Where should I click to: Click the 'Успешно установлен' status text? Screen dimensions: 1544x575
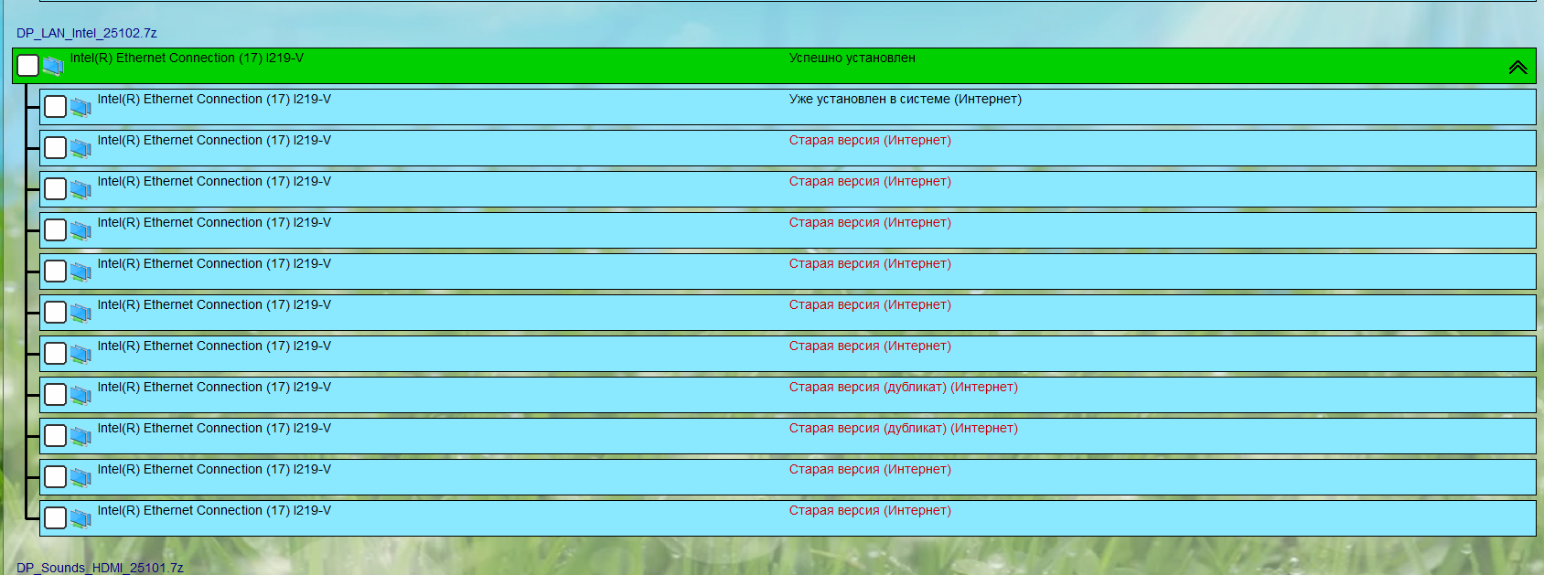[852, 59]
